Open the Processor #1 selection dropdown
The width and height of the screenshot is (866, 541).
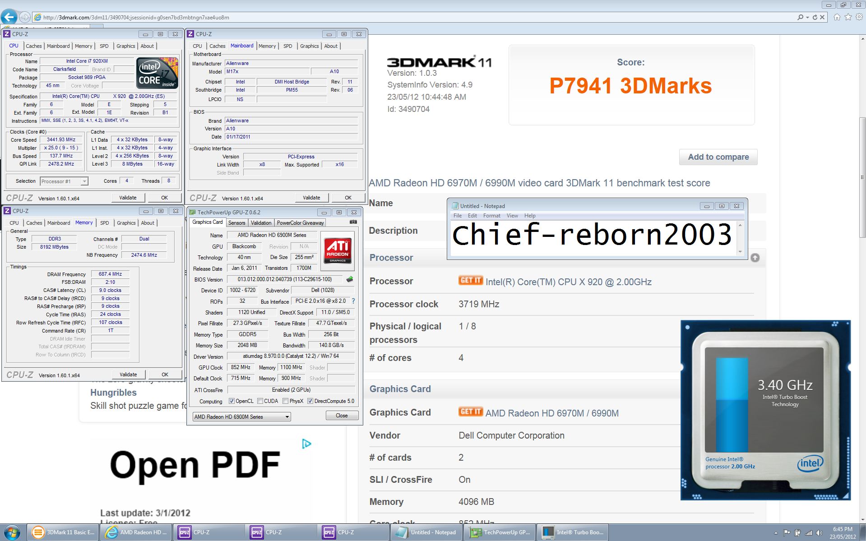(x=64, y=181)
